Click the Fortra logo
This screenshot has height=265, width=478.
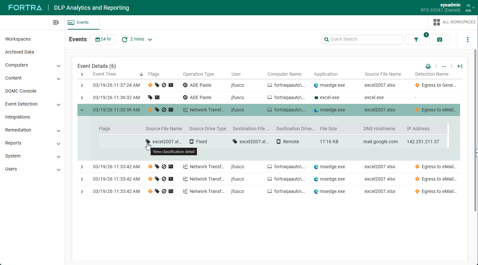point(25,7)
